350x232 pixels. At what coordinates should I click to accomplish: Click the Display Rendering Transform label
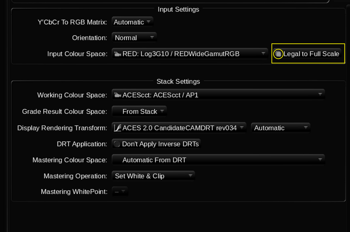pos(62,128)
